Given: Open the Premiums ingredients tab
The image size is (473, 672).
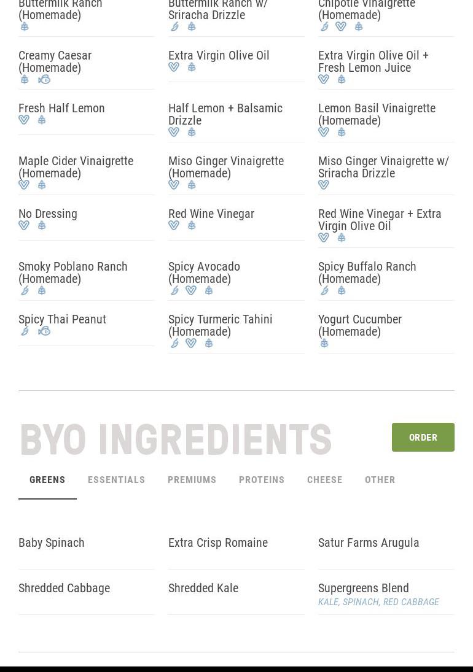Looking at the screenshot, I should tap(192, 480).
